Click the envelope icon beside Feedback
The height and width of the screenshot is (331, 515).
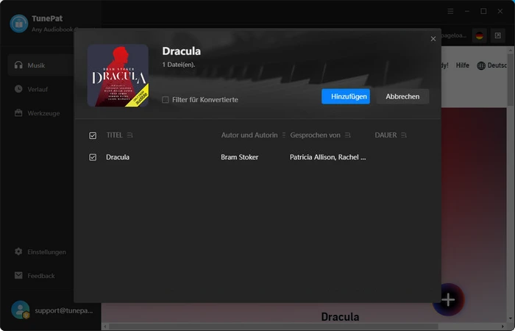click(x=18, y=276)
